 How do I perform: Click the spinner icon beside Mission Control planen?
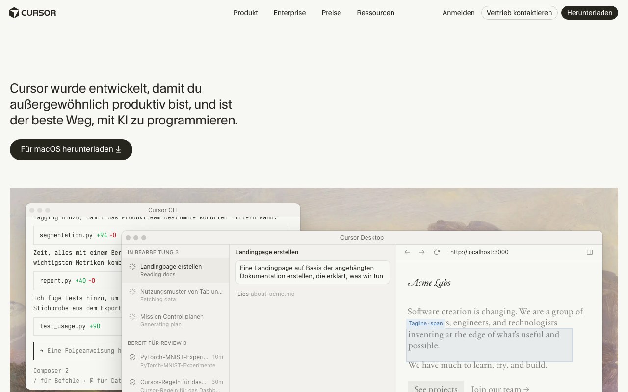[x=132, y=317]
